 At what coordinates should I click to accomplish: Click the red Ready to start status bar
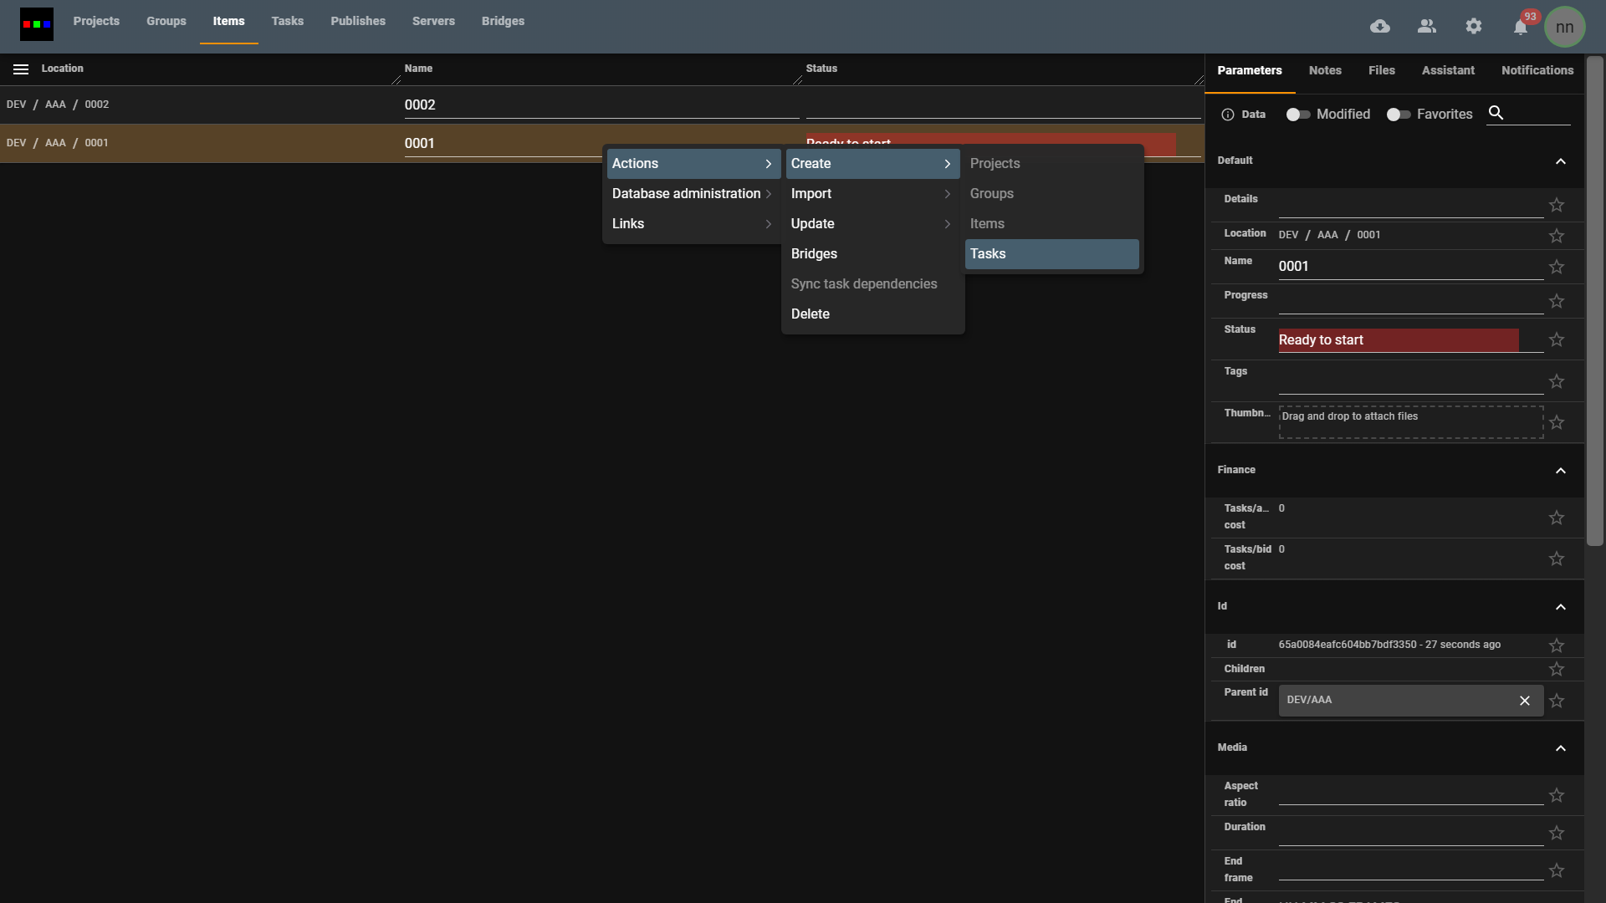(1398, 339)
